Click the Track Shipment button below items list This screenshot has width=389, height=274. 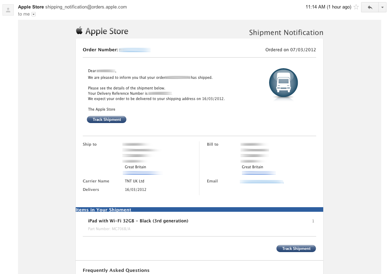point(296,249)
